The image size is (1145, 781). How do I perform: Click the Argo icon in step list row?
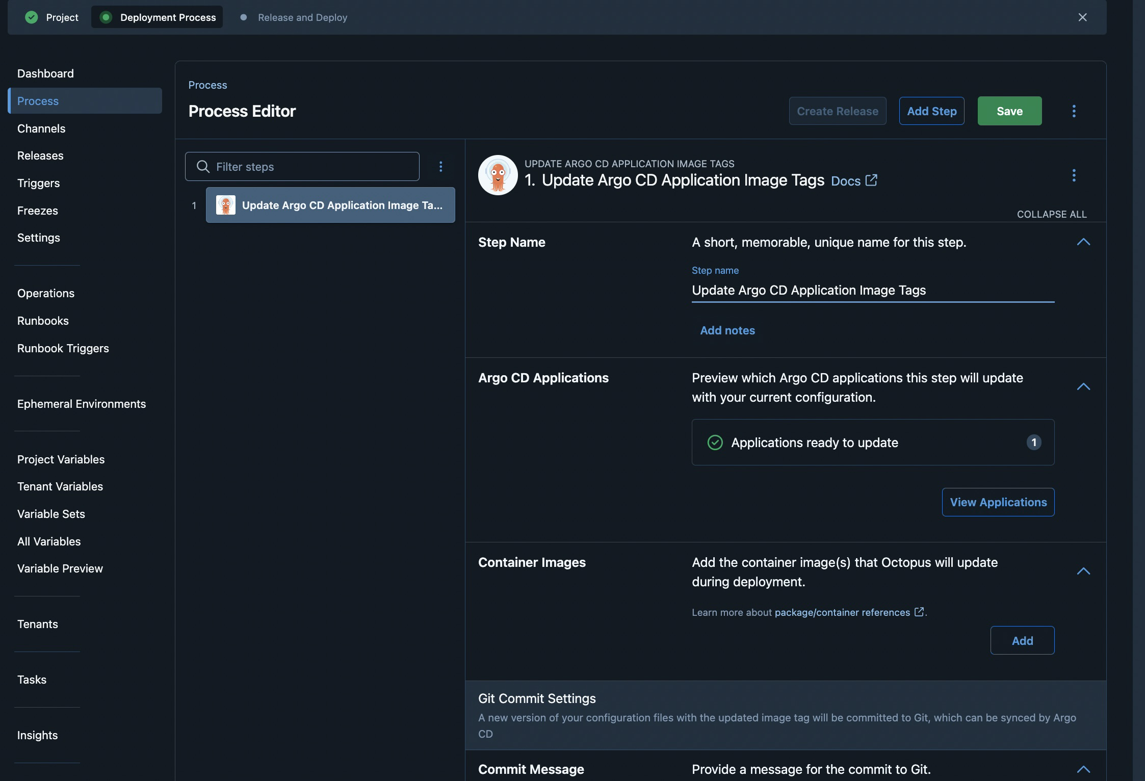coord(226,205)
